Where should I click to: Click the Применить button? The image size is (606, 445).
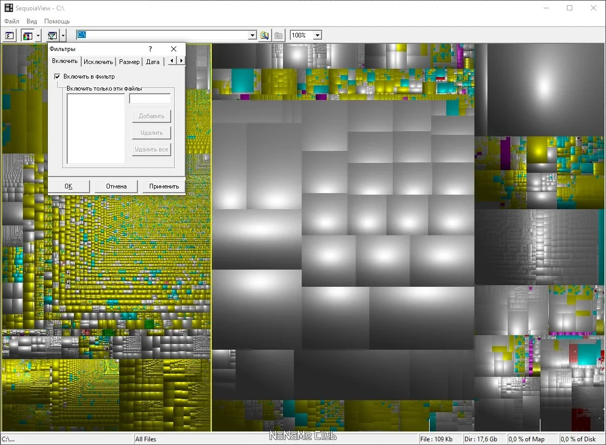coord(164,186)
